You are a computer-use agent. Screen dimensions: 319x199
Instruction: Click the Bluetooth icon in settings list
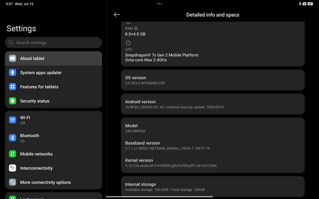coord(12,138)
